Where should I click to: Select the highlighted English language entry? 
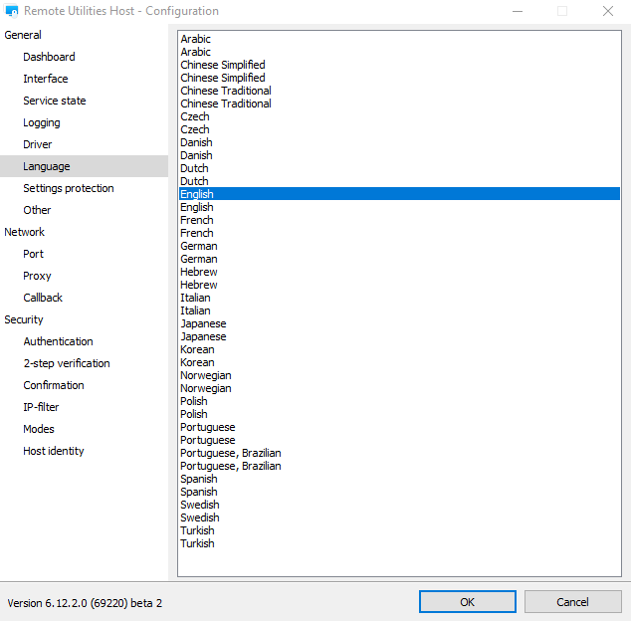pyautogui.click(x=197, y=194)
